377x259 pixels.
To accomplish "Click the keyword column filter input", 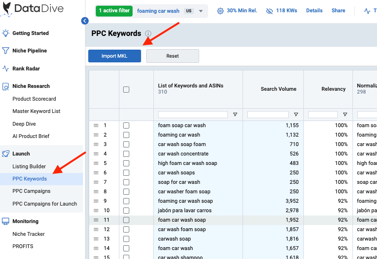I will point(193,114).
